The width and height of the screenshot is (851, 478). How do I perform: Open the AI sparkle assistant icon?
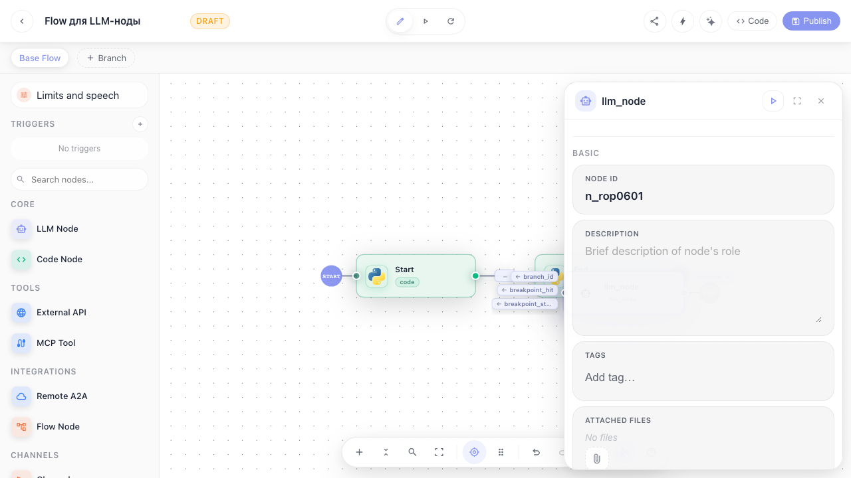click(x=711, y=21)
